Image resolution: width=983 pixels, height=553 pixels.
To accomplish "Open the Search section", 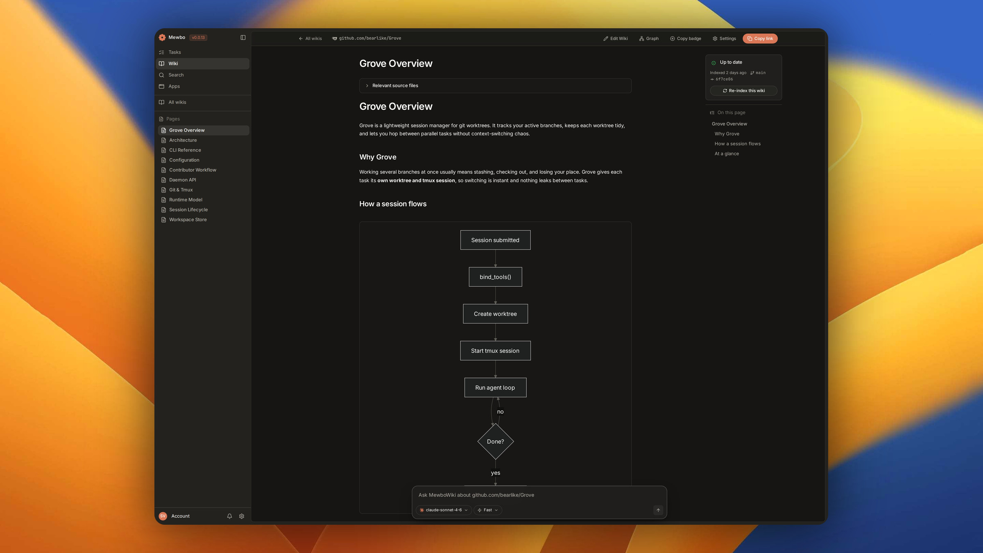I will point(203,75).
